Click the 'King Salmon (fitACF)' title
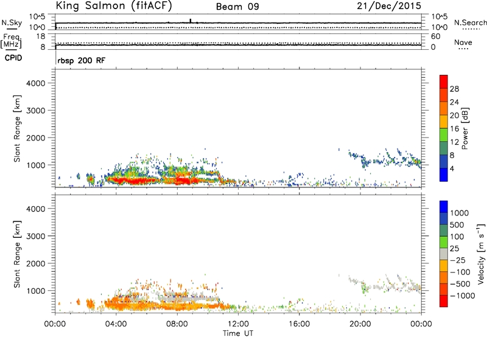Image resolution: width=487 pixels, height=337 pixels. tap(114, 6)
